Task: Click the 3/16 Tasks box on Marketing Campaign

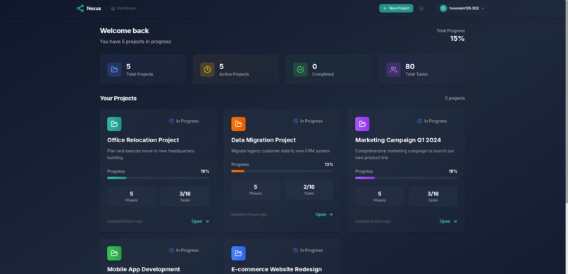Action: coord(433,197)
